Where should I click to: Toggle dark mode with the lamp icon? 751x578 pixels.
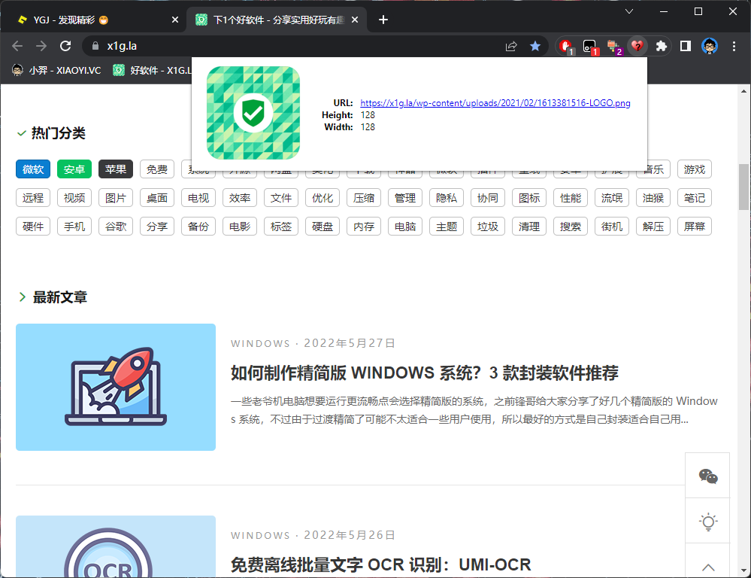707,522
